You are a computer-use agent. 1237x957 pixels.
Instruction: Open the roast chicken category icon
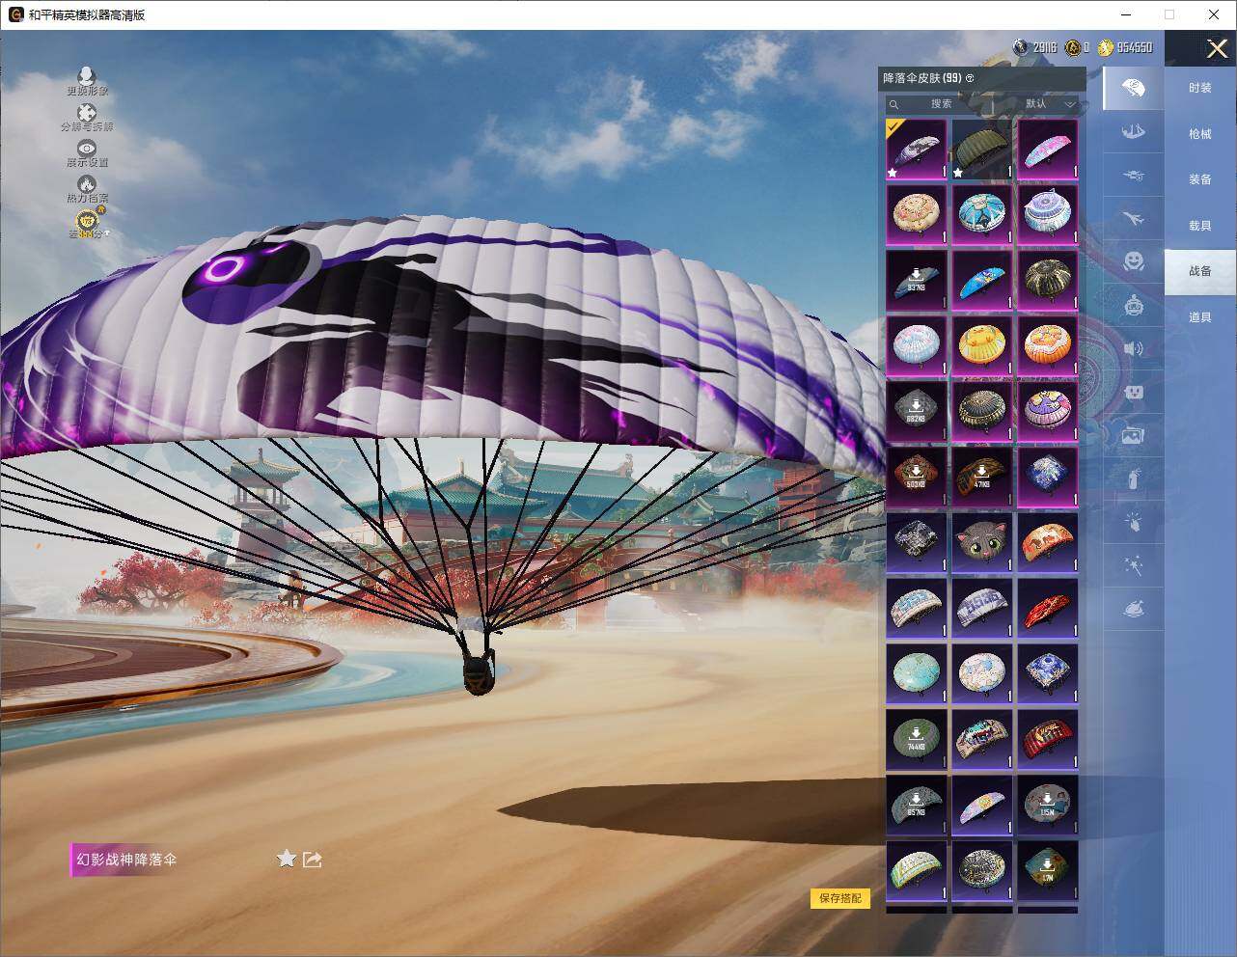(1134, 609)
